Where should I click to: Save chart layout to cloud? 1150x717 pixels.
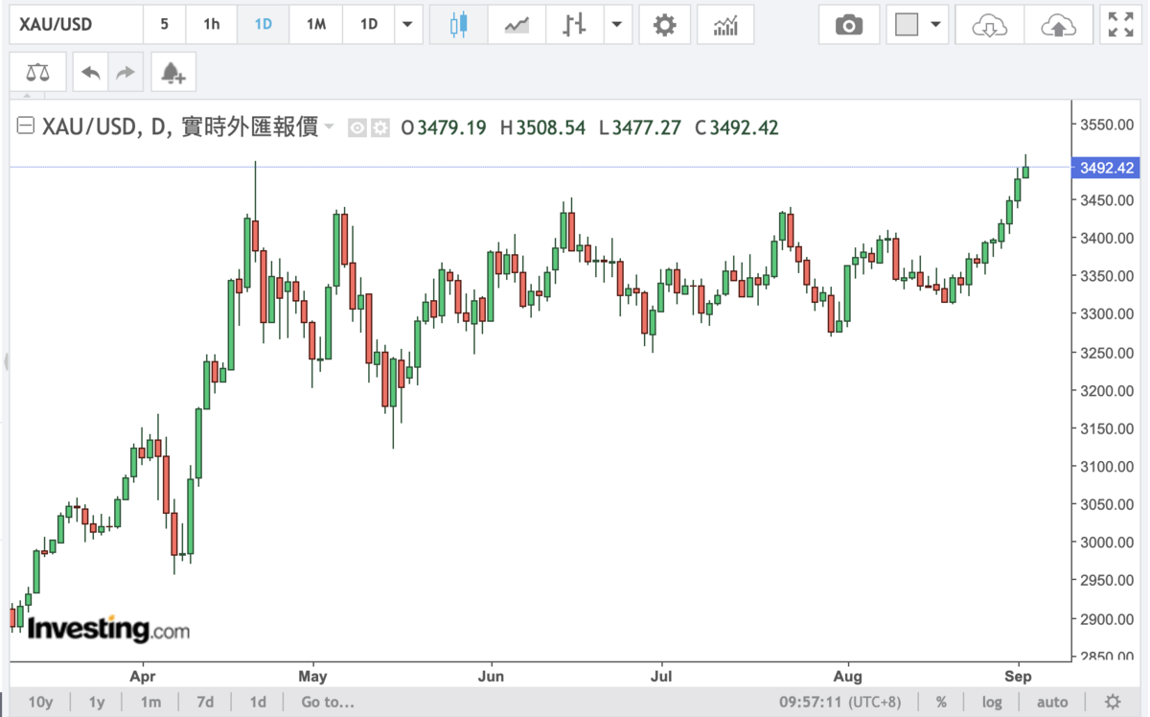[x=1059, y=25]
